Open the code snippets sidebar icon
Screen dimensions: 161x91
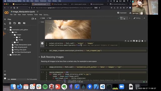(5, 71)
